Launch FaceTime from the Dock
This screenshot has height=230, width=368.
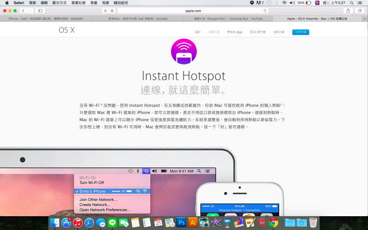pos(124,222)
